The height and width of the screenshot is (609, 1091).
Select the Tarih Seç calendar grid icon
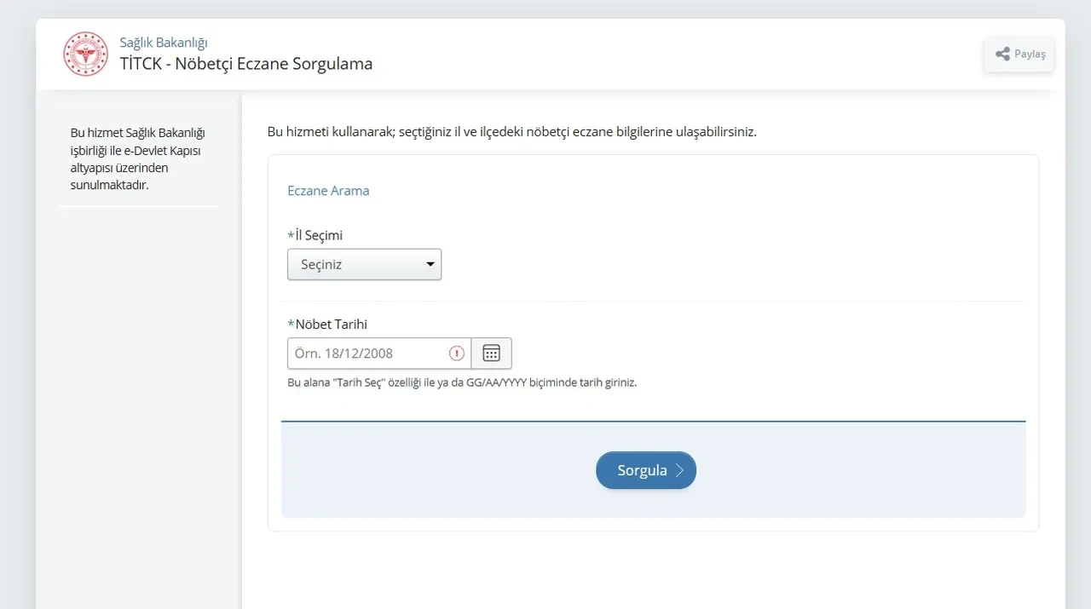coord(491,353)
